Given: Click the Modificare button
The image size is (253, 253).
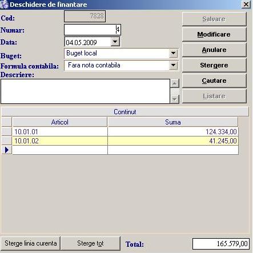Looking at the screenshot, I should point(214,34).
